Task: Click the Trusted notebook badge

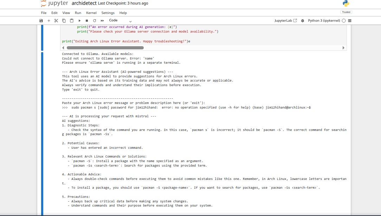Action: pos(346,12)
